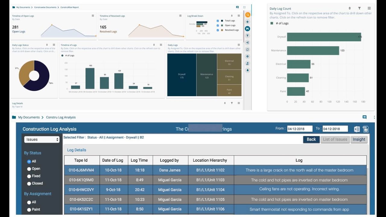Open hamburger menu of Timeline of Logs
The image size is (386, 217).
coord(161,45)
